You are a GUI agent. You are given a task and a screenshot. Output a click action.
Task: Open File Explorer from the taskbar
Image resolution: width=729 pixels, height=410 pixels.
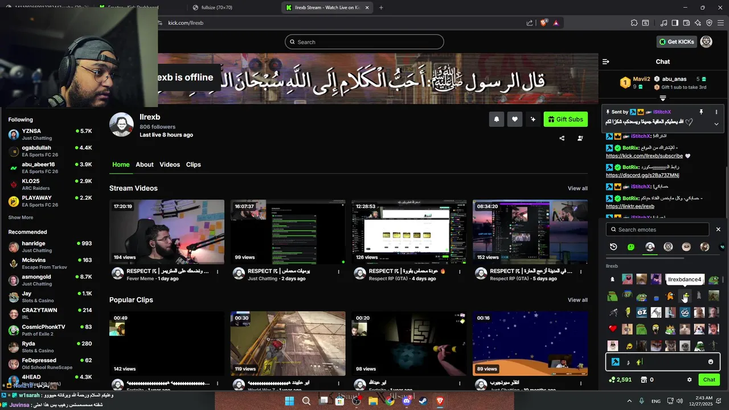pos(373,401)
